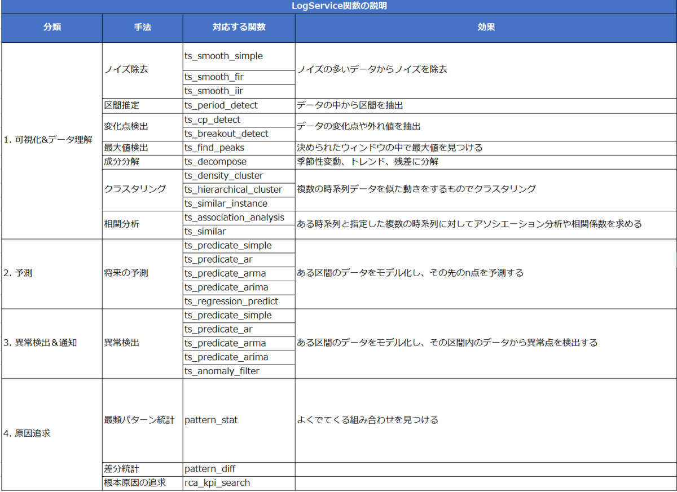Select the '最頻パターン統計' method cell

tap(142, 420)
